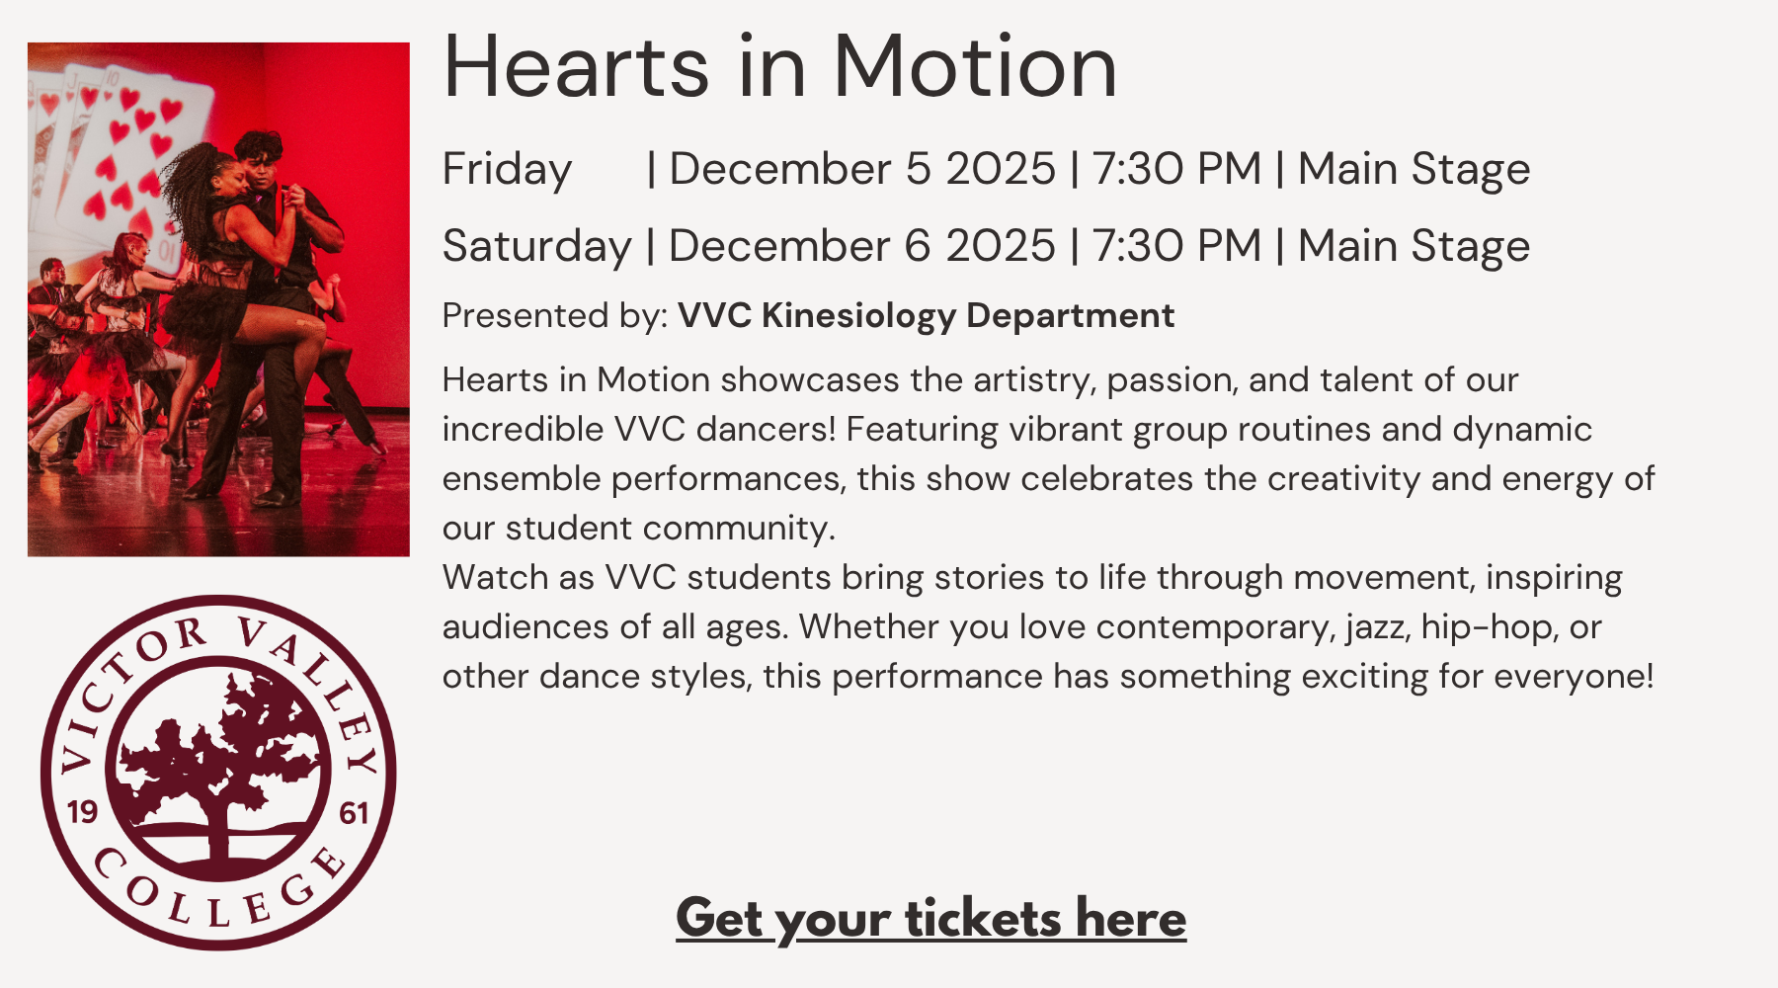Click the paragraph starting "Watch as VVC students"

point(1047,626)
